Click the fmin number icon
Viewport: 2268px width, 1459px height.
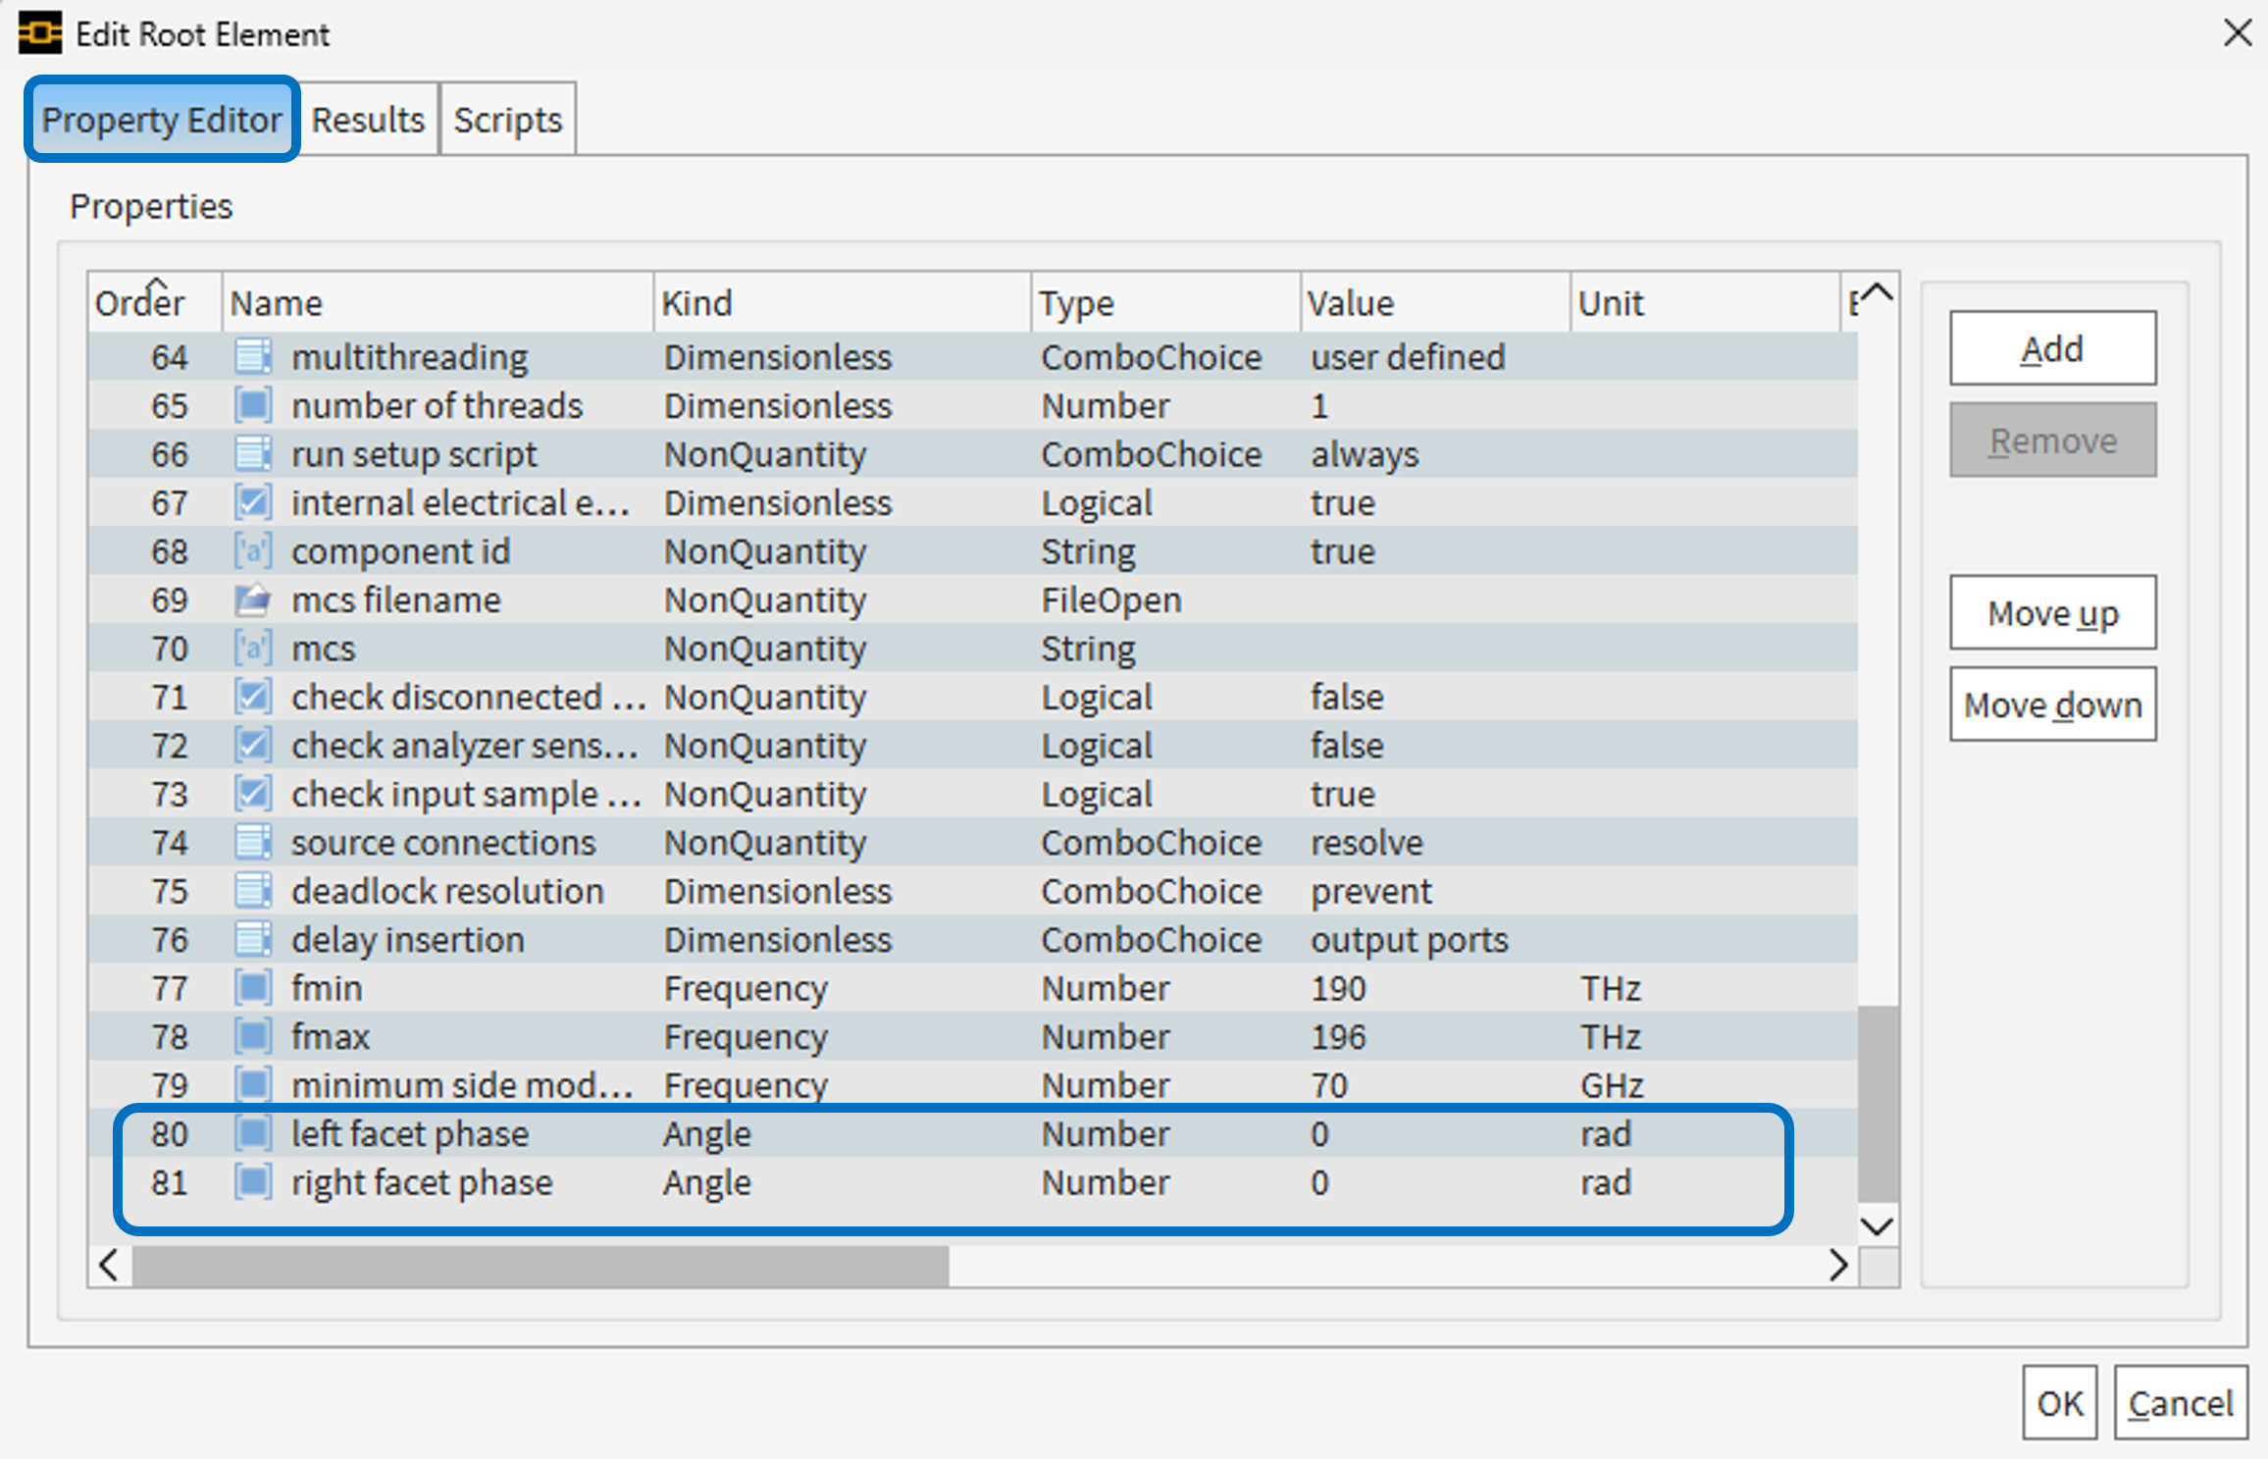tap(253, 988)
